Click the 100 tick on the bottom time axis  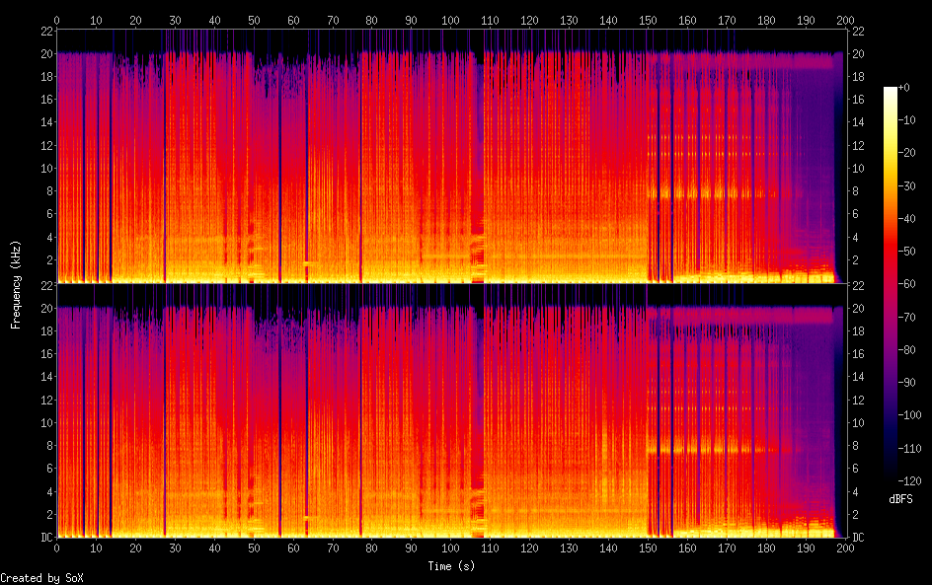pyautogui.click(x=451, y=547)
